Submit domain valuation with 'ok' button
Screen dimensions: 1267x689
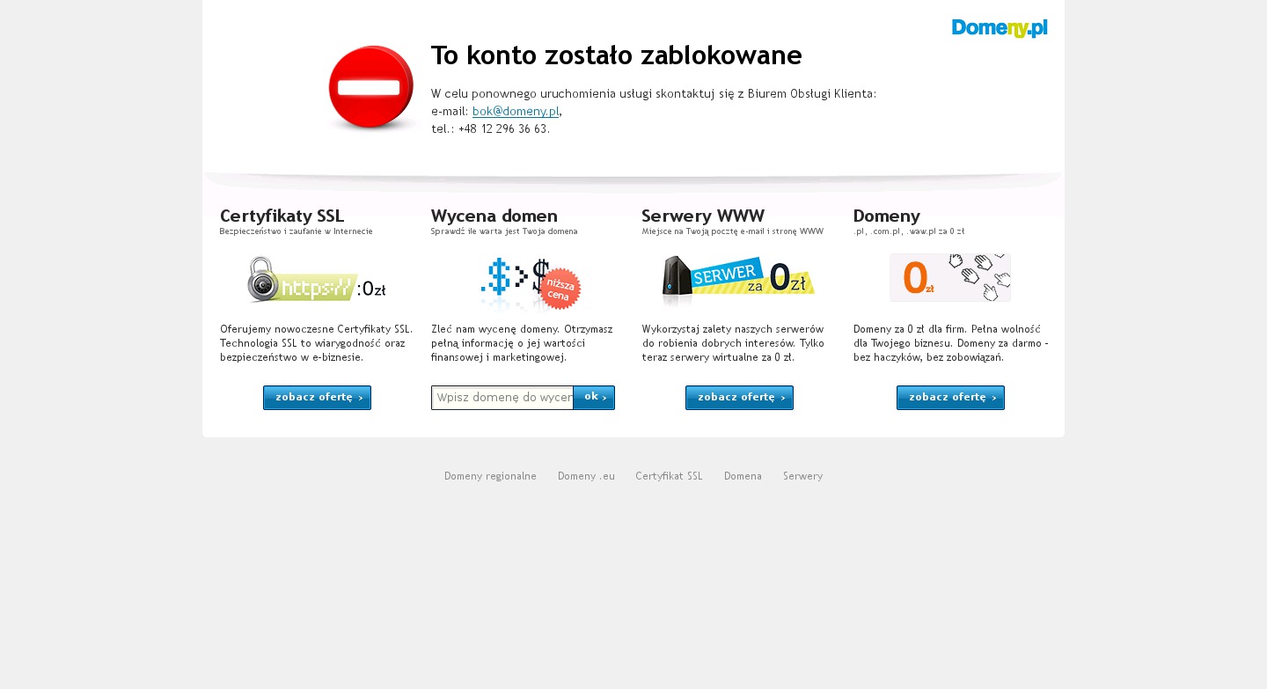click(594, 398)
